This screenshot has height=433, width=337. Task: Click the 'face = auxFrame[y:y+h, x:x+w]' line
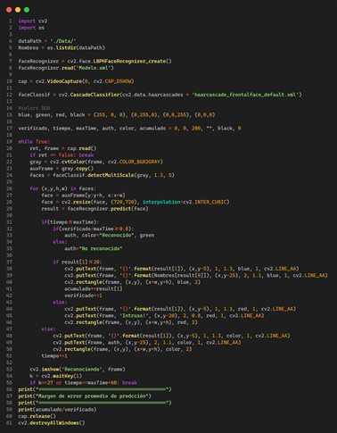tap(83, 196)
